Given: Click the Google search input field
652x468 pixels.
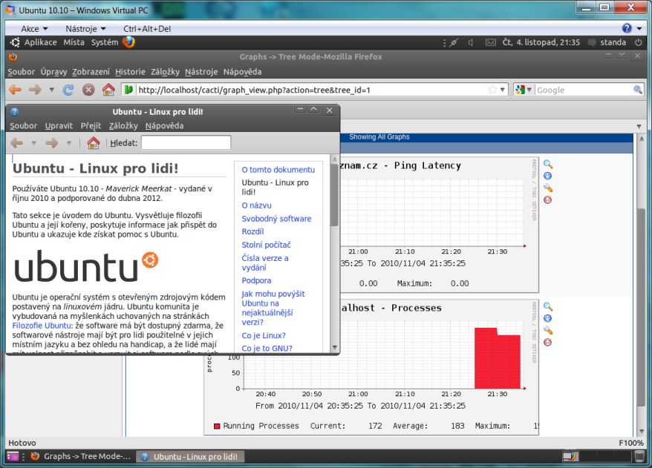Looking at the screenshot, I should pos(584,90).
